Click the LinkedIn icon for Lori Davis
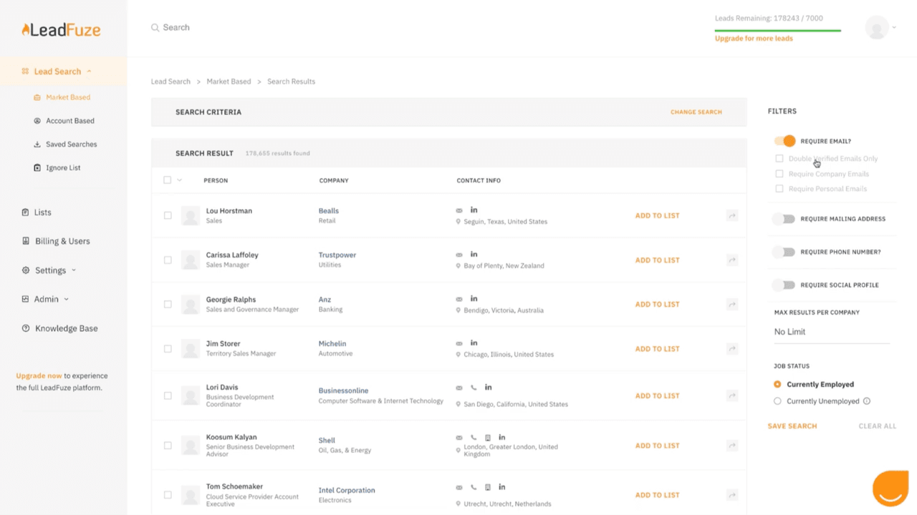 click(x=488, y=387)
